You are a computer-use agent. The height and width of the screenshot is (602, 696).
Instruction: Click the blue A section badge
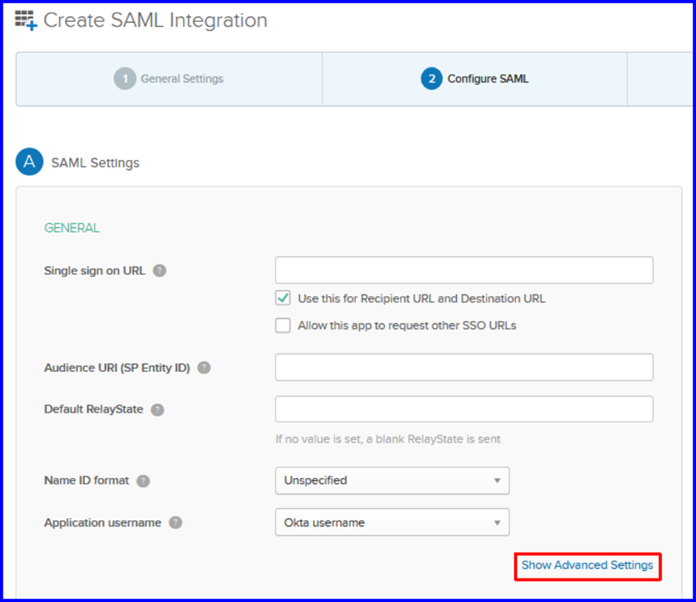coord(30,162)
